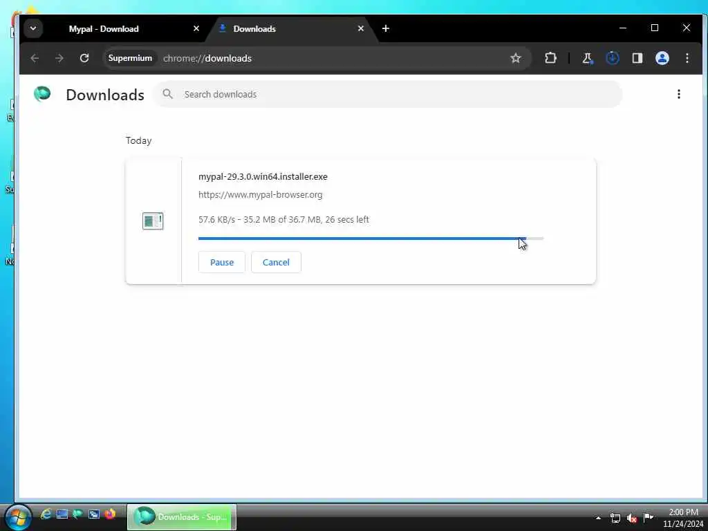Open the tab search dropdown arrow
Viewport: 708px width, 531px height.
[33, 28]
